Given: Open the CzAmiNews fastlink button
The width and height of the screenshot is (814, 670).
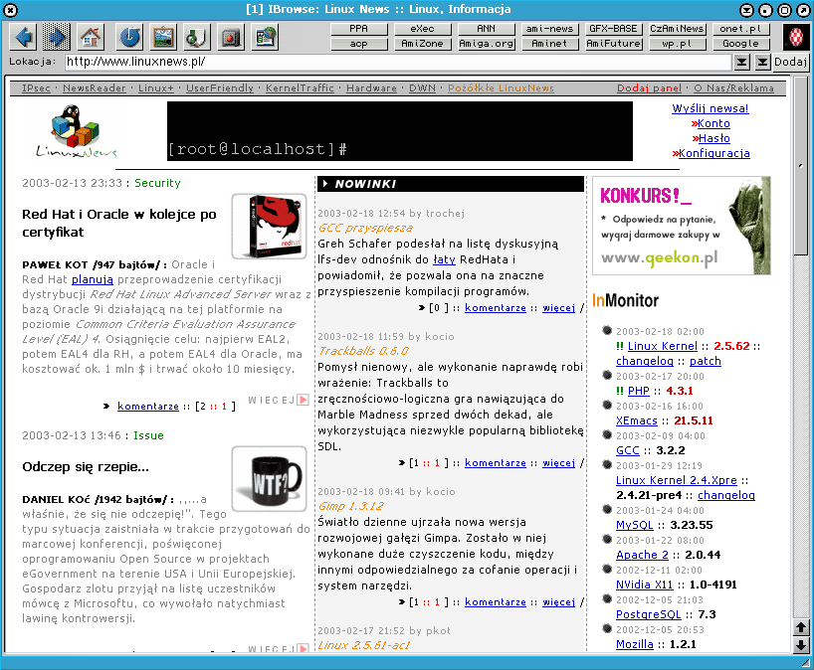Looking at the screenshot, I should [677, 29].
